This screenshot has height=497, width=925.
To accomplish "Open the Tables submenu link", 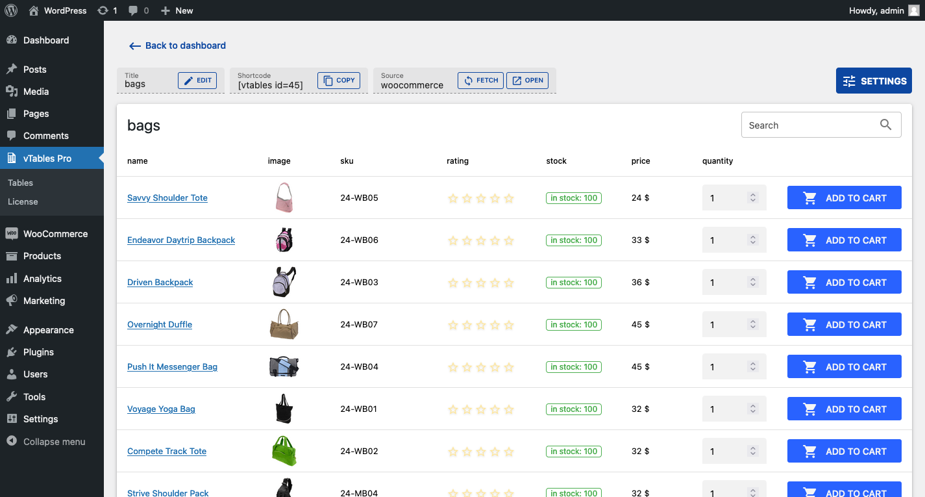I will [x=21, y=183].
